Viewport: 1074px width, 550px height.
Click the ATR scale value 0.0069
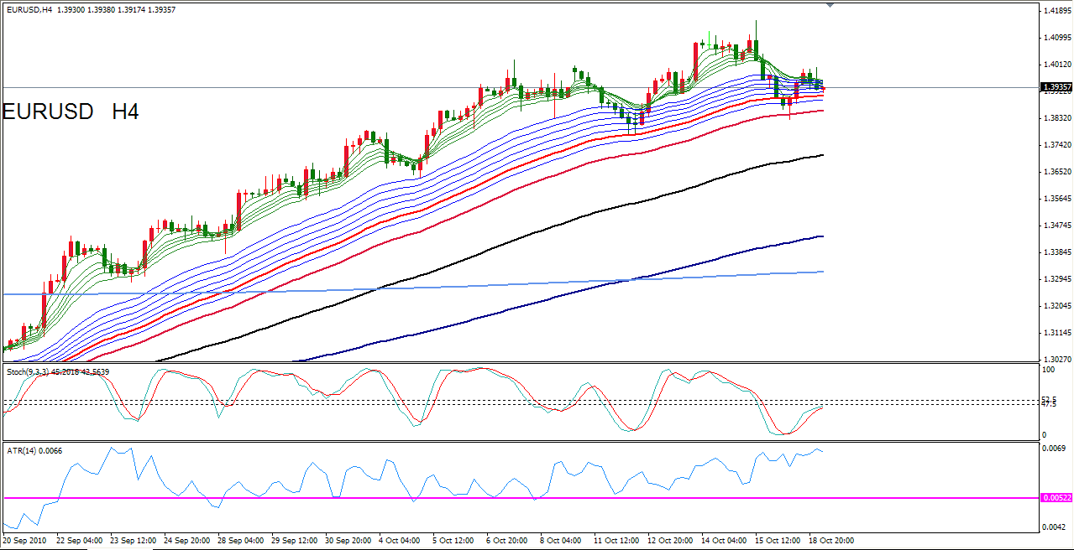[x=1054, y=449]
